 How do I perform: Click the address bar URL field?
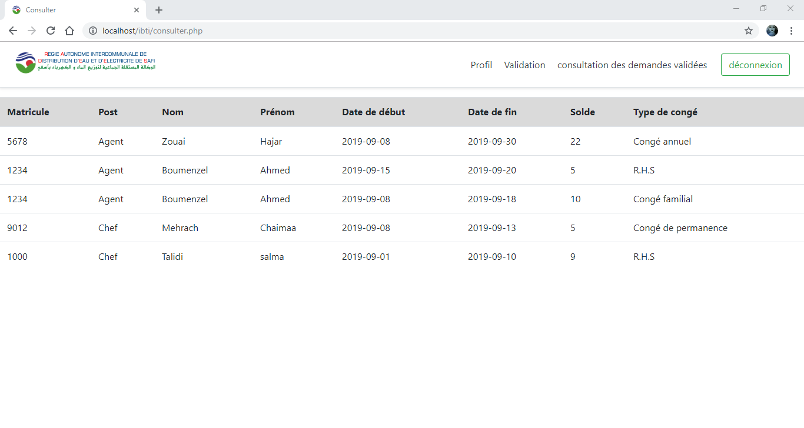(353, 30)
